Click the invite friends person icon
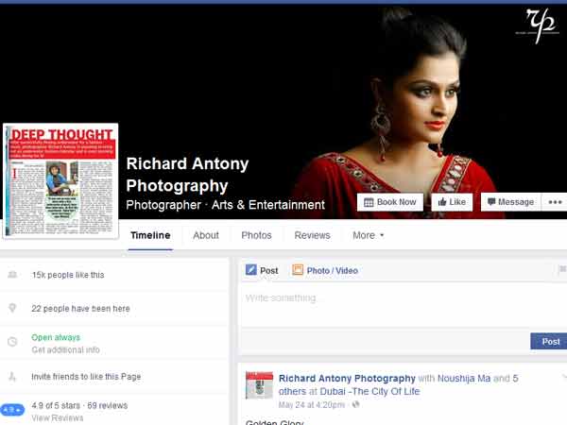 click(12, 376)
